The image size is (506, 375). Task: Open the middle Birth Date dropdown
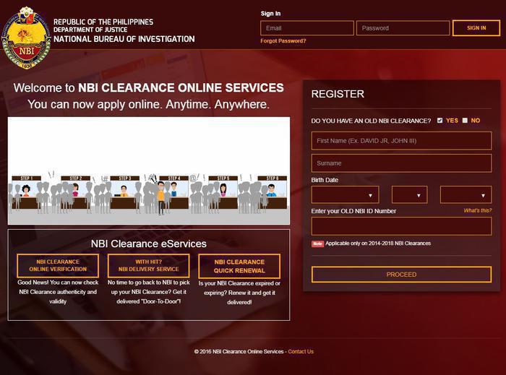pyautogui.click(x=410, y=195)
